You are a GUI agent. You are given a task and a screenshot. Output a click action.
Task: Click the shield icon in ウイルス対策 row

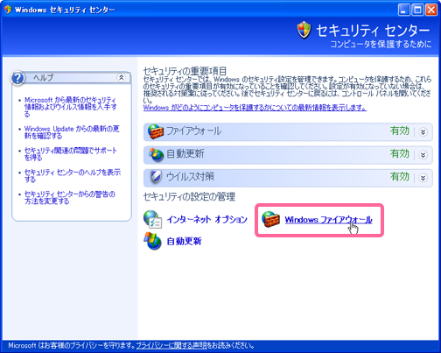(x=156, y=177)
